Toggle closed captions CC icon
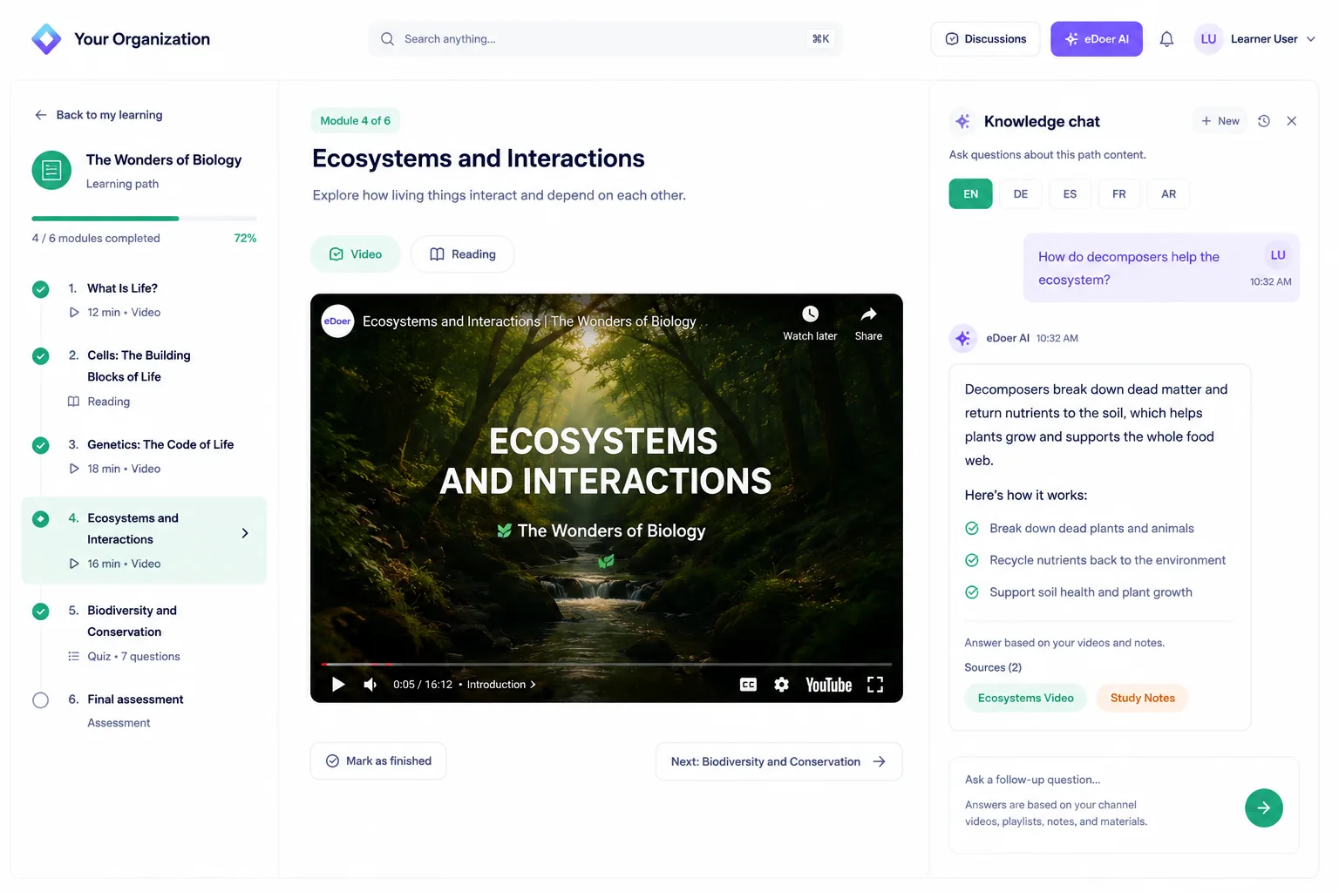The image size is (1339, 892). click(x=748, y=685)
